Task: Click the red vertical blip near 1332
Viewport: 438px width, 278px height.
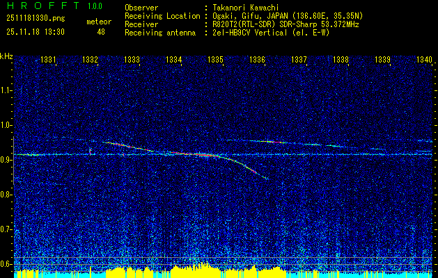Action: (90, 152)
